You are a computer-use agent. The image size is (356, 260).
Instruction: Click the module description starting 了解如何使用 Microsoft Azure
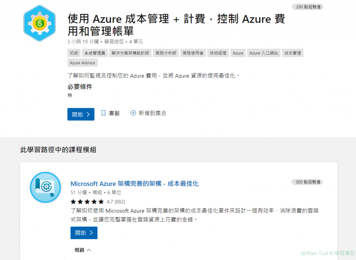195,215
